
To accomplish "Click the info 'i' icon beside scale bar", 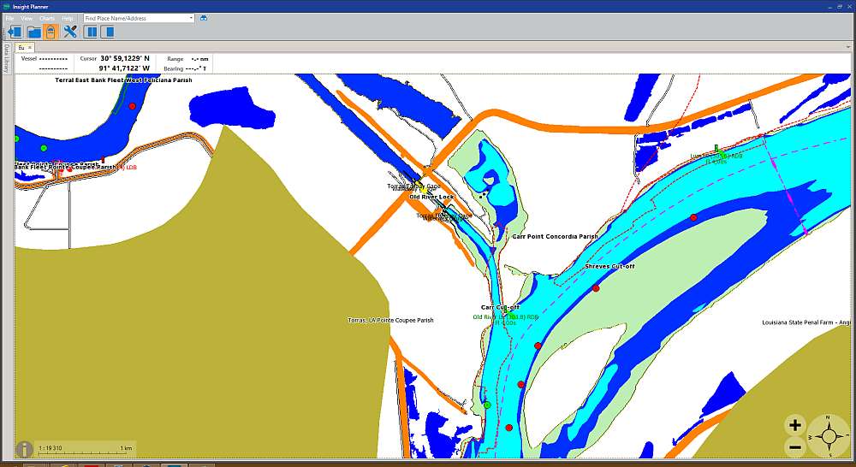I will coord(25,450).
